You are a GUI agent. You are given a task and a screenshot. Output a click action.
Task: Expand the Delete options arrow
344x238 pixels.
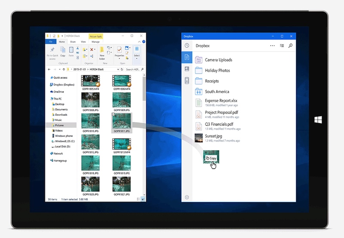click(x=95, y=49)
